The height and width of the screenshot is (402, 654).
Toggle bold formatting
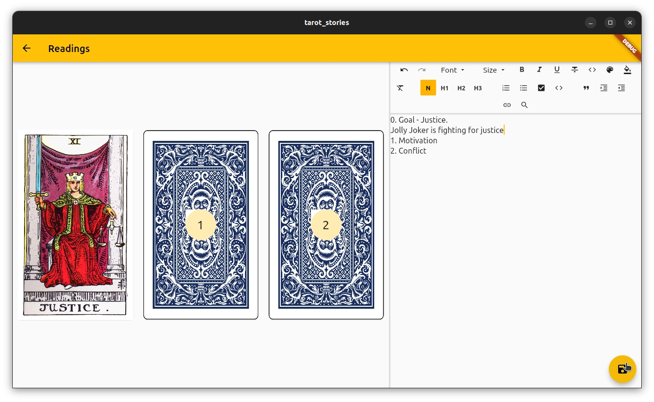[x=522, y=70]
